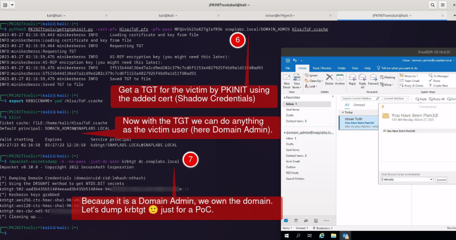
Task: Create a New Email in Outlook
Action: 286,81
